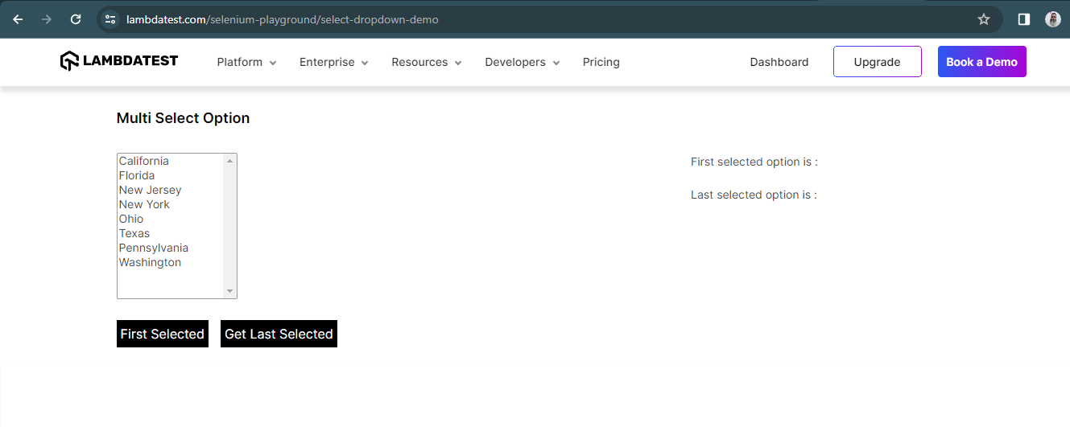Click Book a Demo button

point(982,61)
